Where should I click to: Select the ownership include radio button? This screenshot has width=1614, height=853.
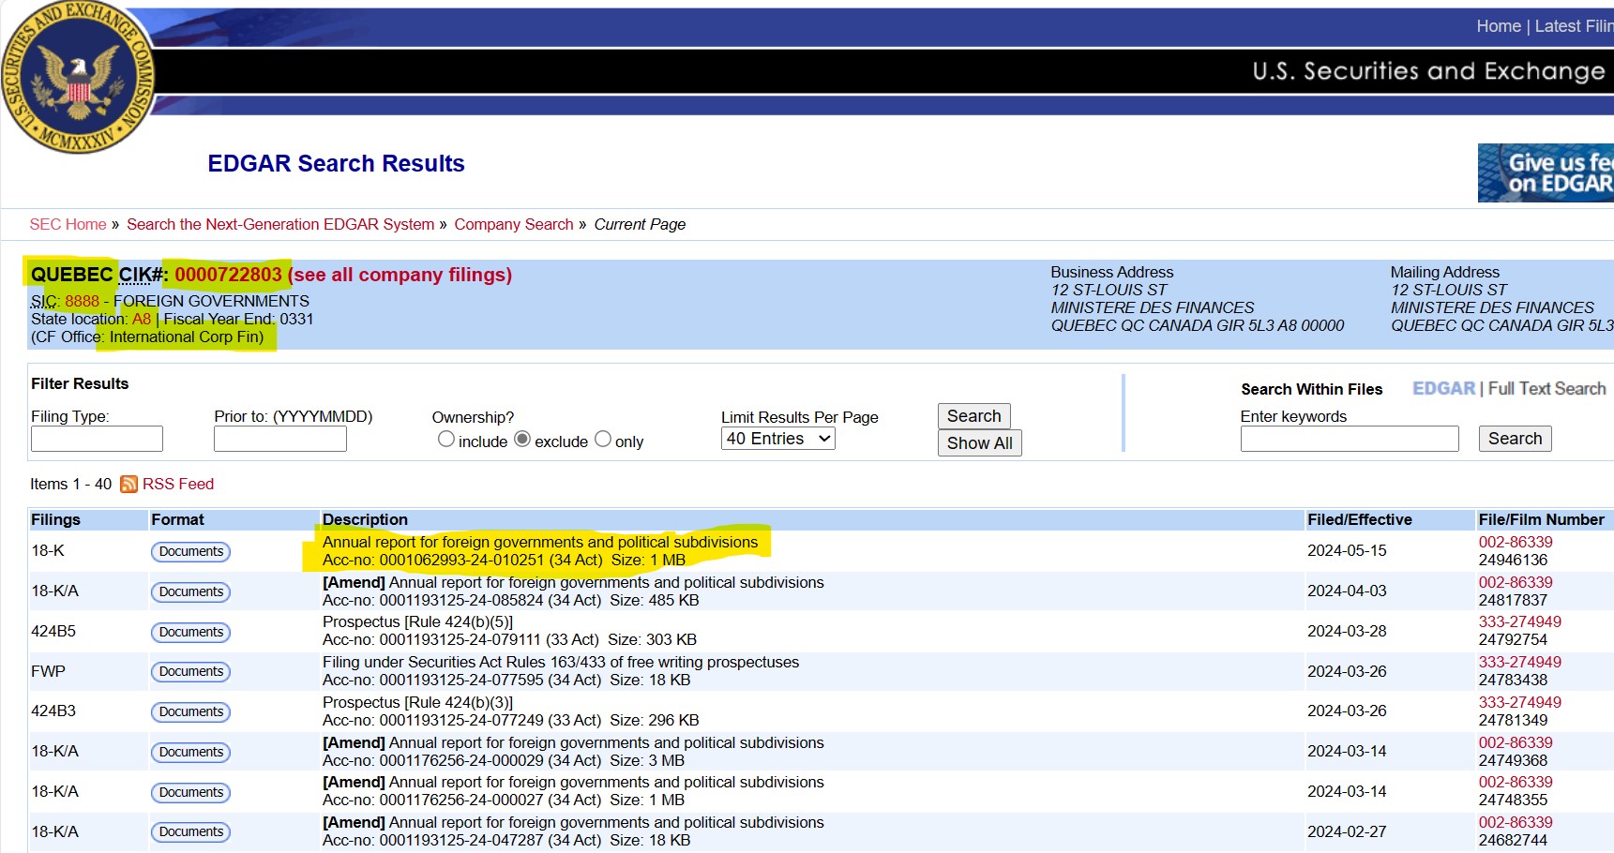click(x=446, y=440)
